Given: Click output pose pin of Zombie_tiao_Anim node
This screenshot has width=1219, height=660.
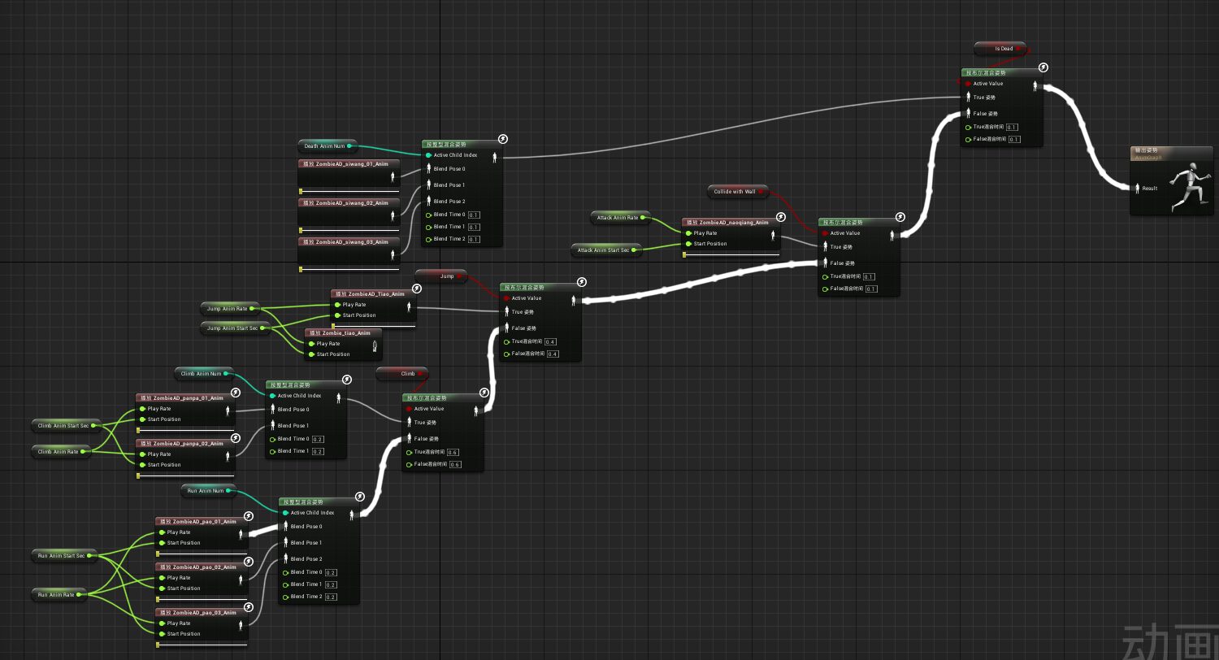Looking at the screenshot, I should pyautogui.click(x=375, y=347).
